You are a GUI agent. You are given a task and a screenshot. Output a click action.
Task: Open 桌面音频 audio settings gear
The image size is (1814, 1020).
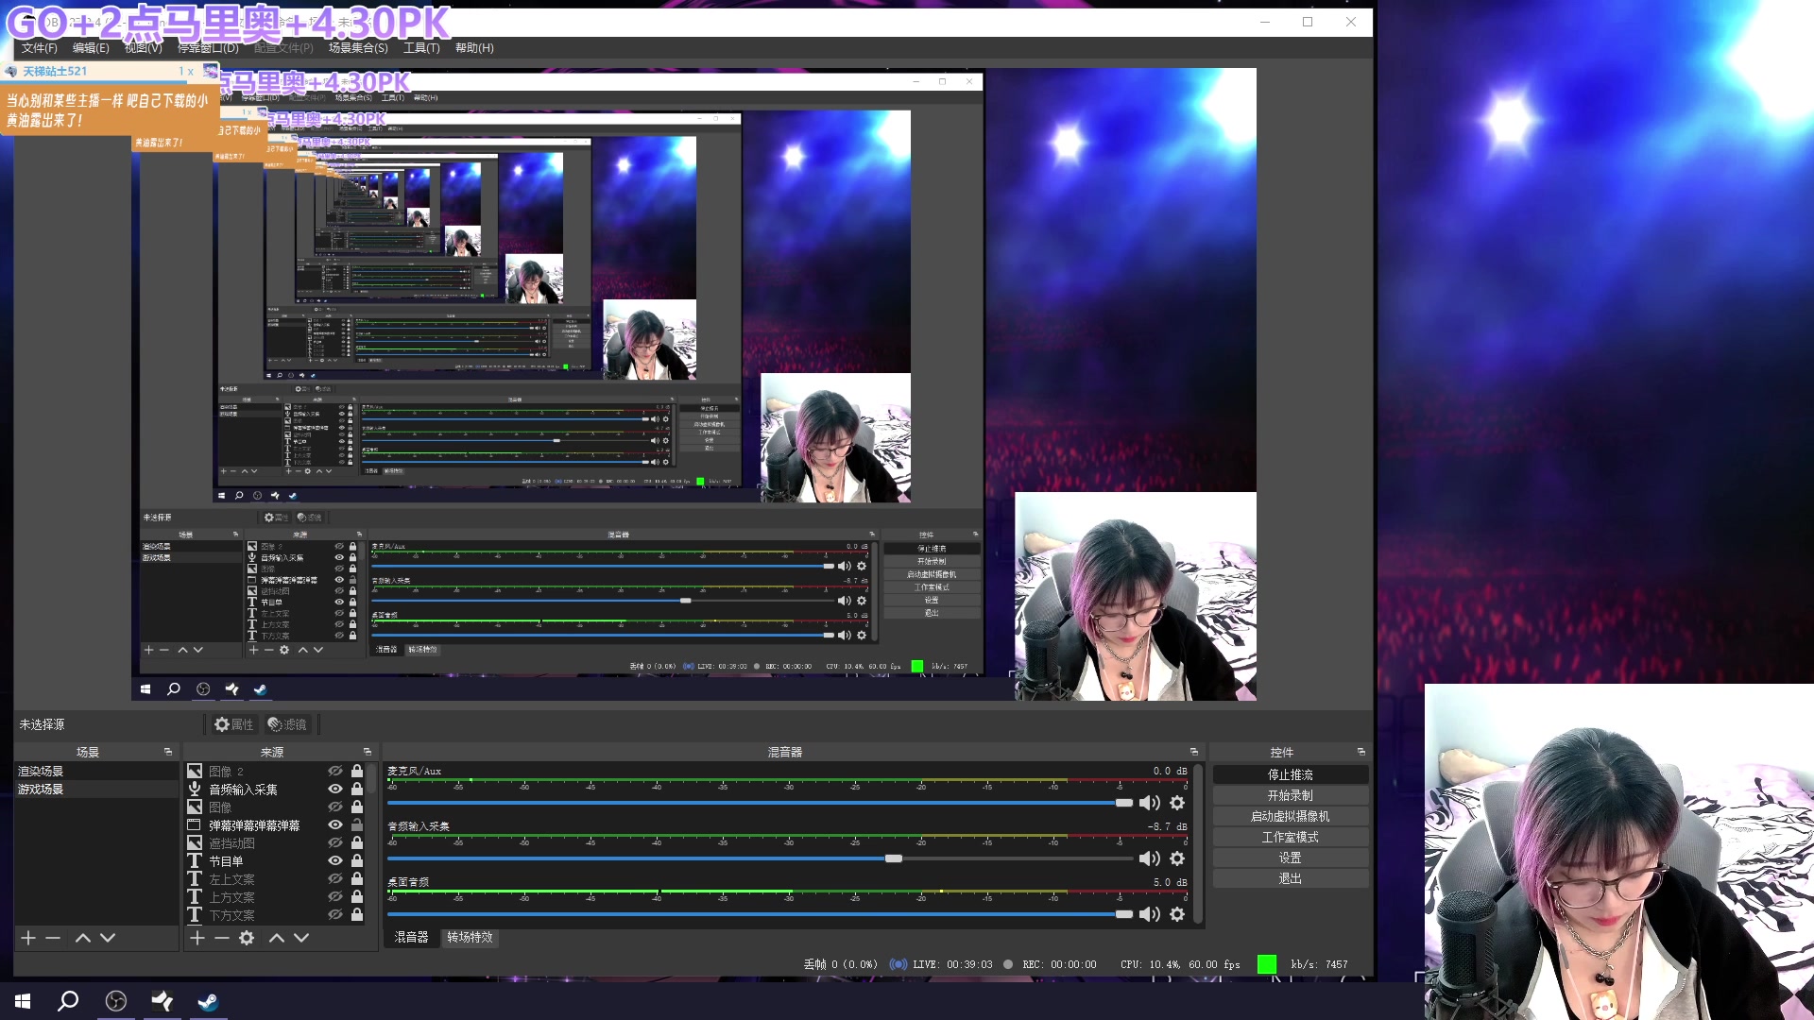coord(1177,914)
